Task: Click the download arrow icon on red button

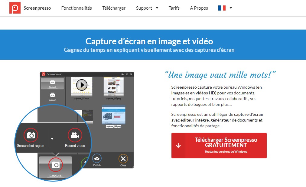Action: coord(178,145)
